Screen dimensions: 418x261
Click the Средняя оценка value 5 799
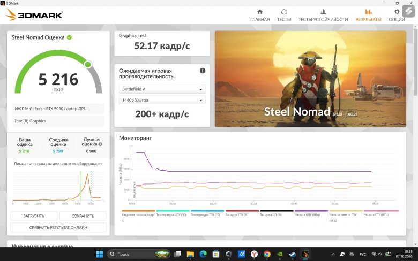click(x=57, y=151)
